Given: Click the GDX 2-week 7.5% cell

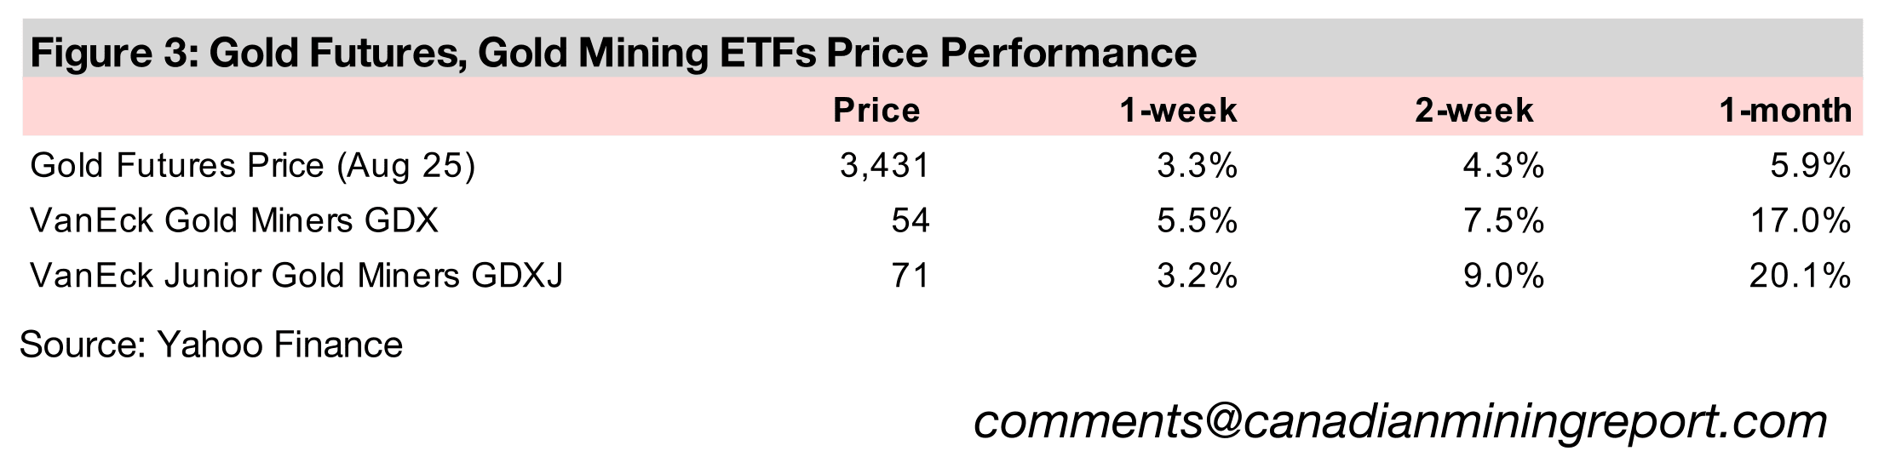Looking at the screenshot, I should [x=1502, y=221].
